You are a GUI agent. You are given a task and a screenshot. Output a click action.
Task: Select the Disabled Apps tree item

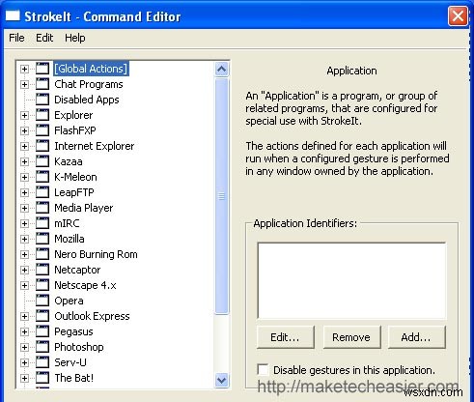pyautogui.click(x=87, y=100)
